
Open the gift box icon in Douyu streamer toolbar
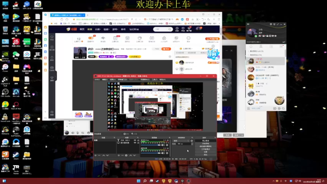click(127, 39)
